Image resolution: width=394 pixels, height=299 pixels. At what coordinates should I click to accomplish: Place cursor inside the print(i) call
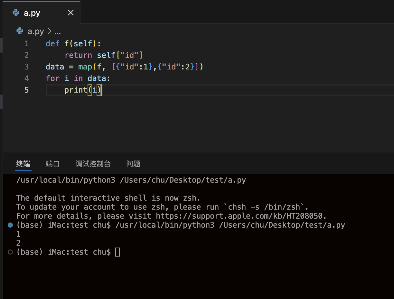(95, 90)
